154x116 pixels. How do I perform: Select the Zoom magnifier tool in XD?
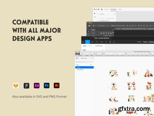(95, 17)
